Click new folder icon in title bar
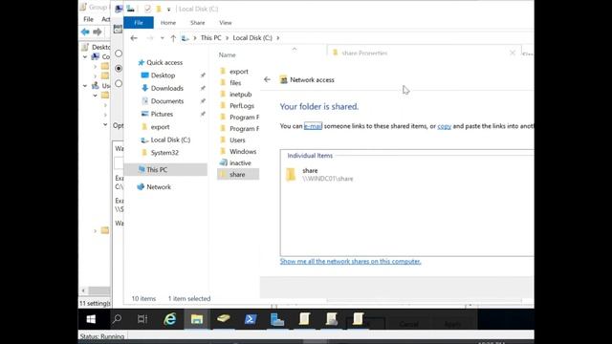The height and width of the screenshot is (344, 612). [x=159, y=9]
